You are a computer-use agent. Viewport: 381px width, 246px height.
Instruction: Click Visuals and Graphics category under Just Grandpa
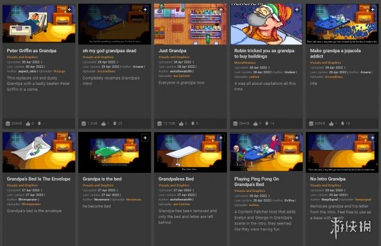click(x=174, y=57)
